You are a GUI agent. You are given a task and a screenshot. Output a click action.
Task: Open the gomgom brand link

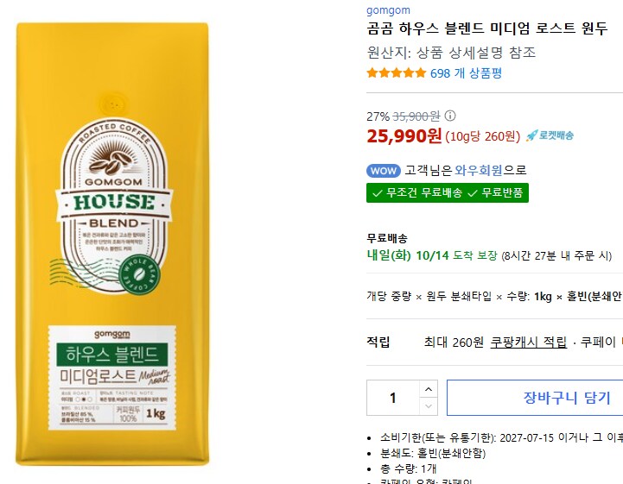click(x=388, y=10)
